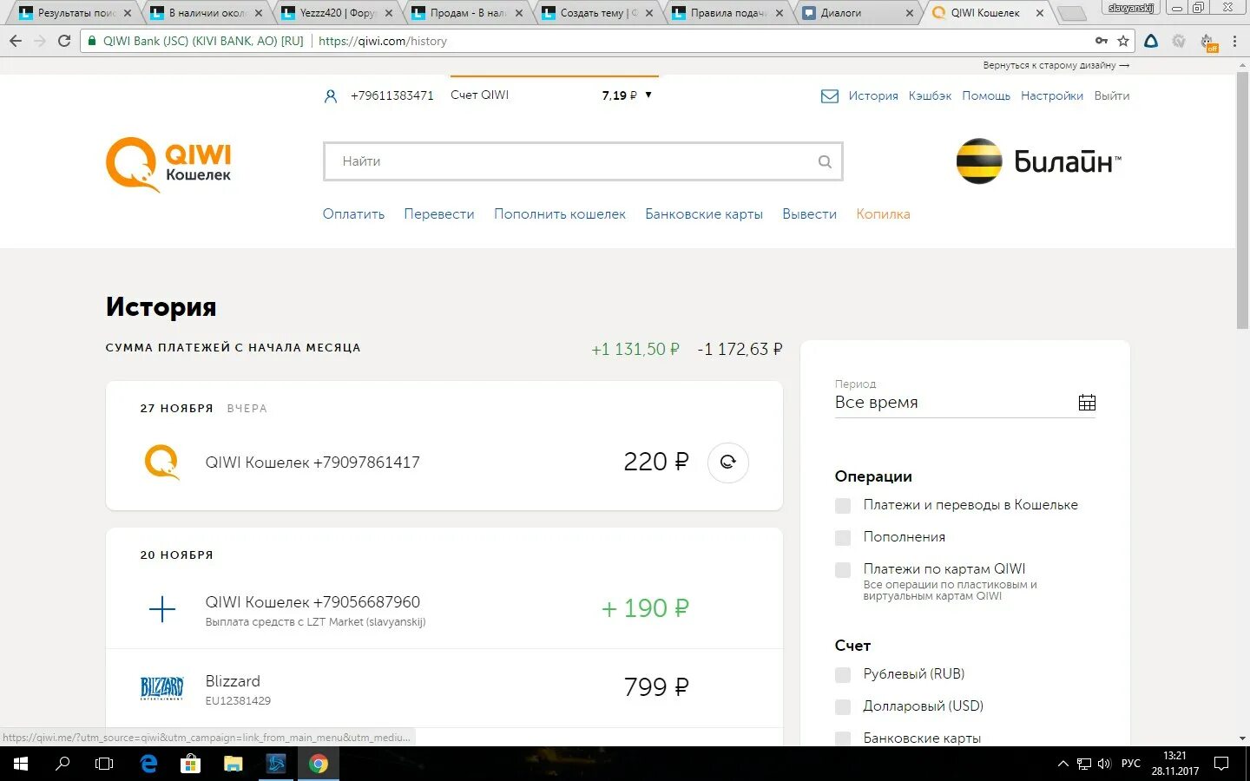The image size is (1250, 781).
Task: Open the messages envelope icon
Action: tap(830, 96)
